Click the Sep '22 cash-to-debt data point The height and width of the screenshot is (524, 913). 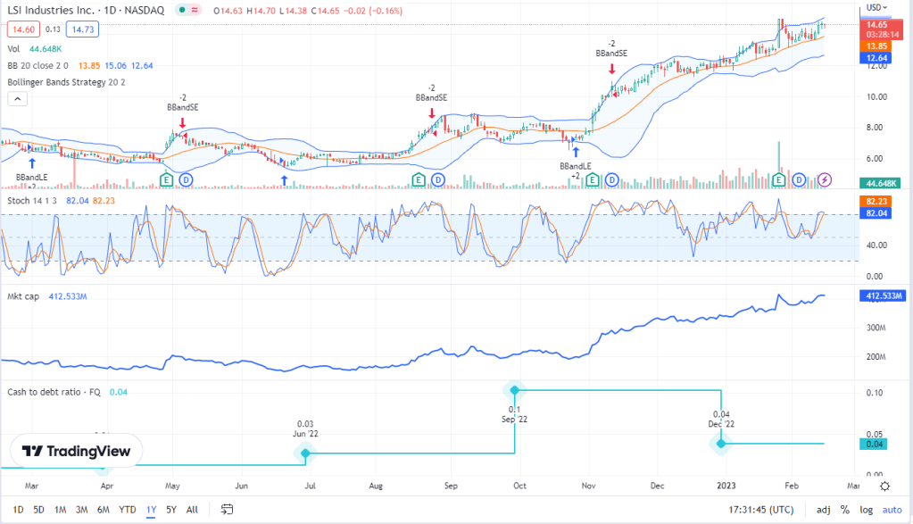[514, 390]
